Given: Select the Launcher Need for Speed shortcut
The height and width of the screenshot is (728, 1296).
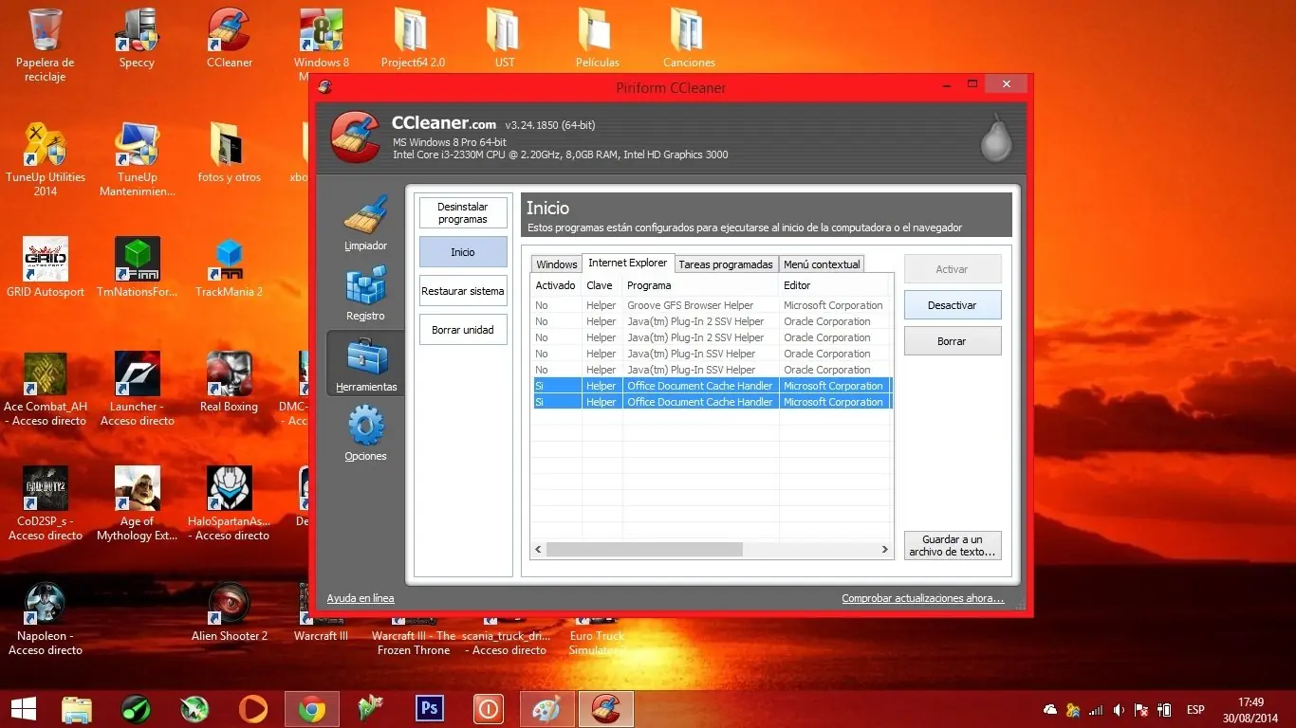Looking at the screenshot, I should point(138,389).
